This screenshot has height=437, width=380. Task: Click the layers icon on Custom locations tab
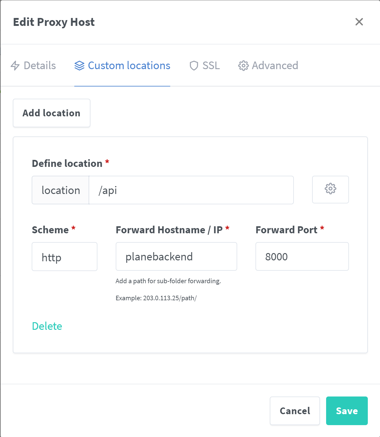click(79, 65)
